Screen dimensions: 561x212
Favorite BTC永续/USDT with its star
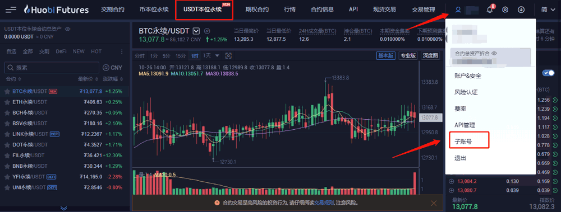[x=7, y=91]
